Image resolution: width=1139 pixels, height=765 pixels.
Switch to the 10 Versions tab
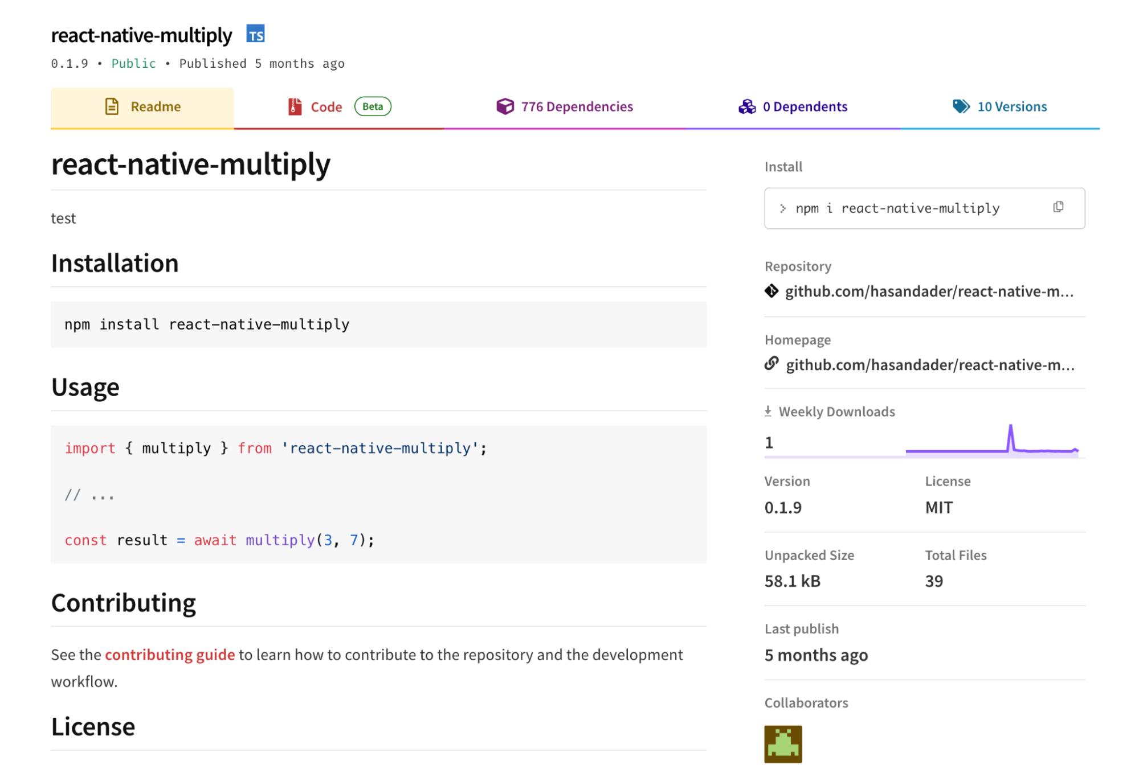click(1012, 106)
